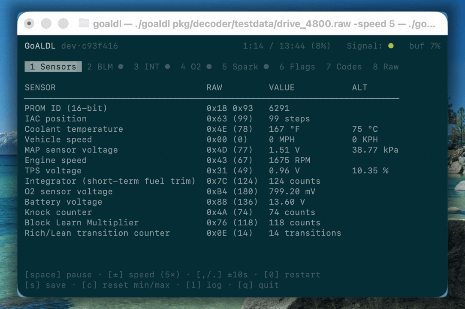Open the 7 Codes tab

coord(344,67)
